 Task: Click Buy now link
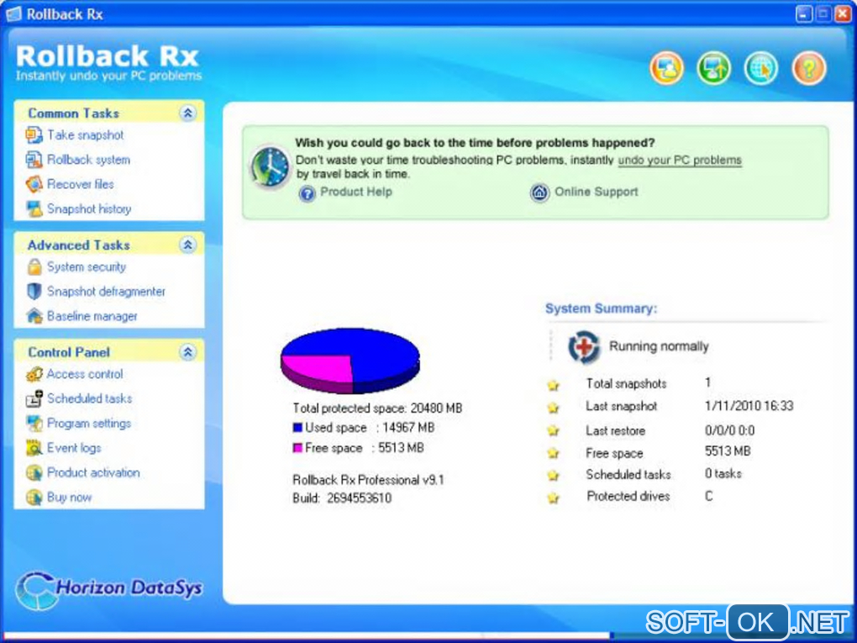tap(70, 497)
